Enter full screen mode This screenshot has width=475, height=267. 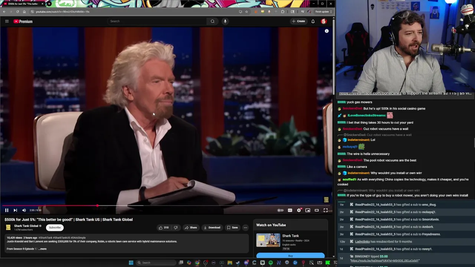point(325,210)
